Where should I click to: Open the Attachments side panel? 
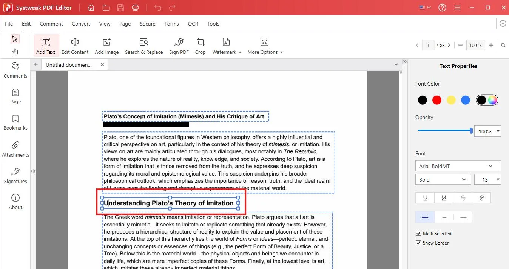(x=15, y=149)
